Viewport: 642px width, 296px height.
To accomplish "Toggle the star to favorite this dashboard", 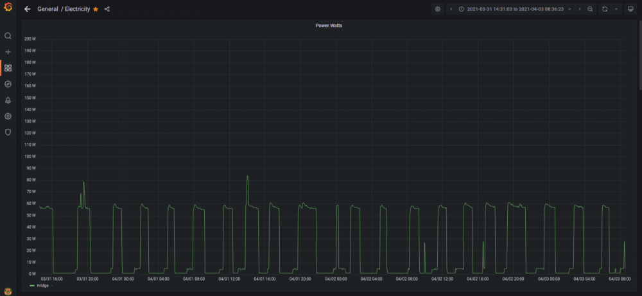I will point(96,9).
